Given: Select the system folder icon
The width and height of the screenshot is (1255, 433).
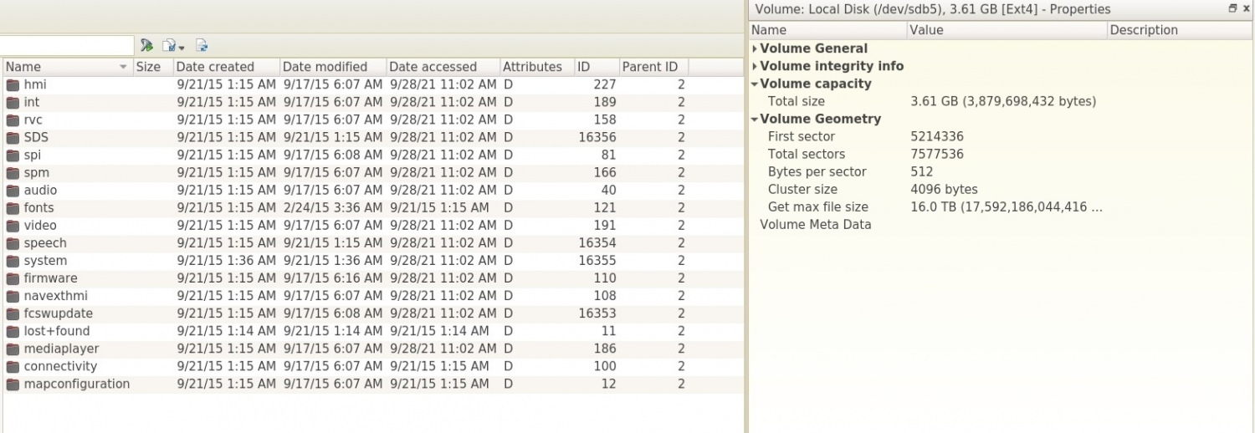Looking at the screenshot, I should coord(13,260).
